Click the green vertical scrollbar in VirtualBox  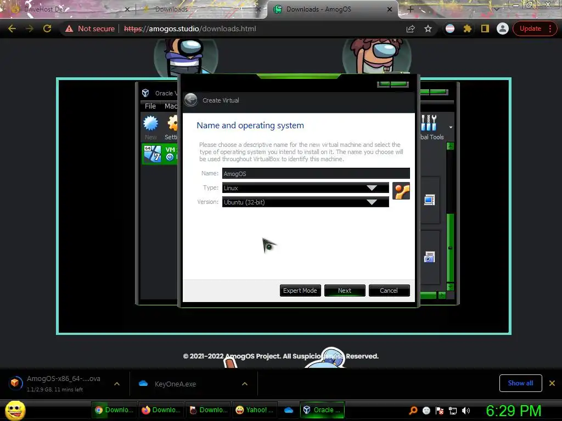(450, 248)
